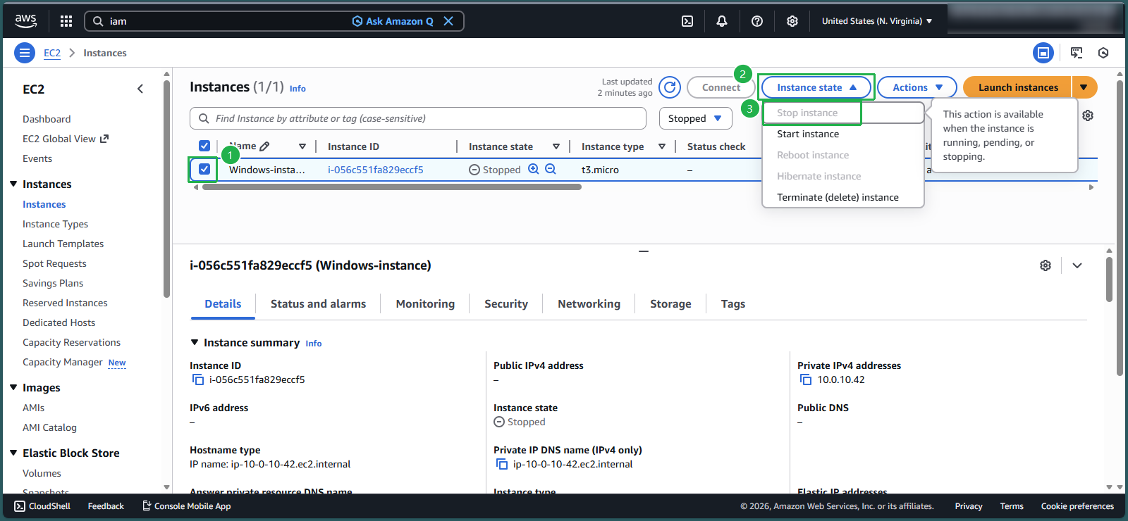1128x521 pixels.
Task: Open table preferences gear icon
Action: 1088,115
